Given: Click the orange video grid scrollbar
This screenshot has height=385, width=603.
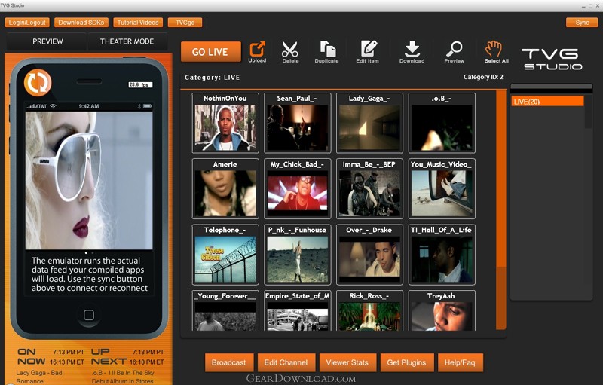Looking at the screenshot, I should click(x=500, y=209).
